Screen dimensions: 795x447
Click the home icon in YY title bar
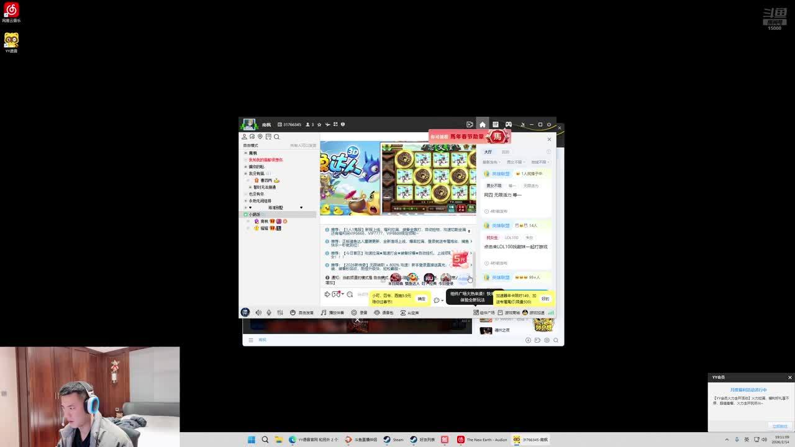482,124
